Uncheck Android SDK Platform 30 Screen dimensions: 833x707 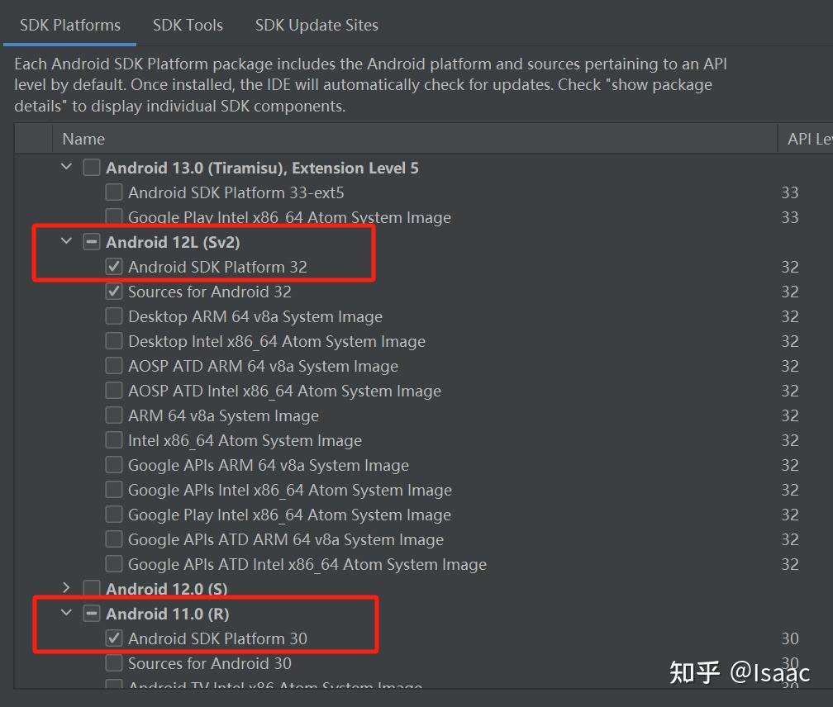click(x=113, y=638)
